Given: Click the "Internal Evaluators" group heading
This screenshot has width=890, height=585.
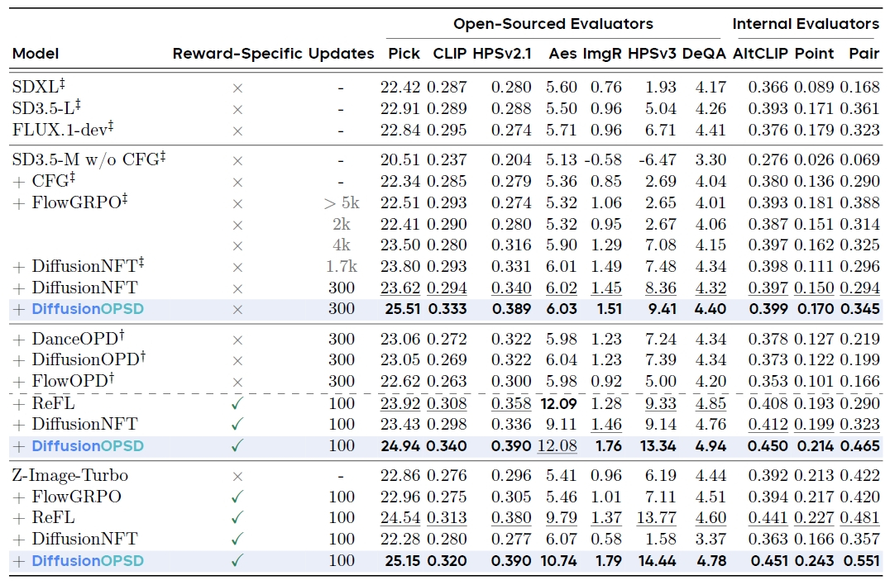Looking at the screenshot, I should 806,24.
